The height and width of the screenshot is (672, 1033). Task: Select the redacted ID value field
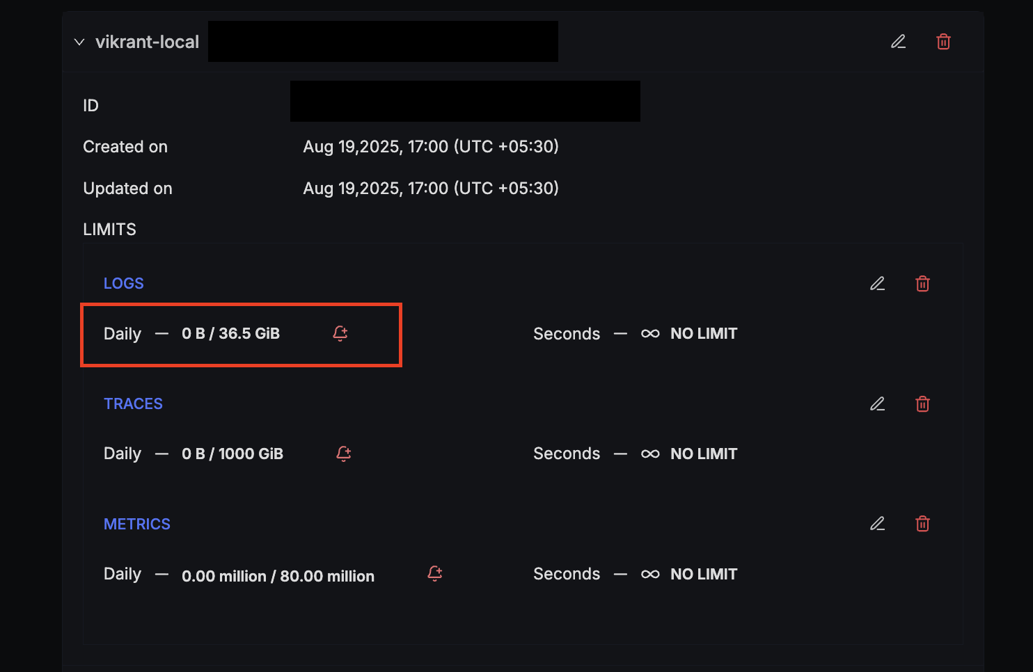pyautogui.click(x=465, y=101)
